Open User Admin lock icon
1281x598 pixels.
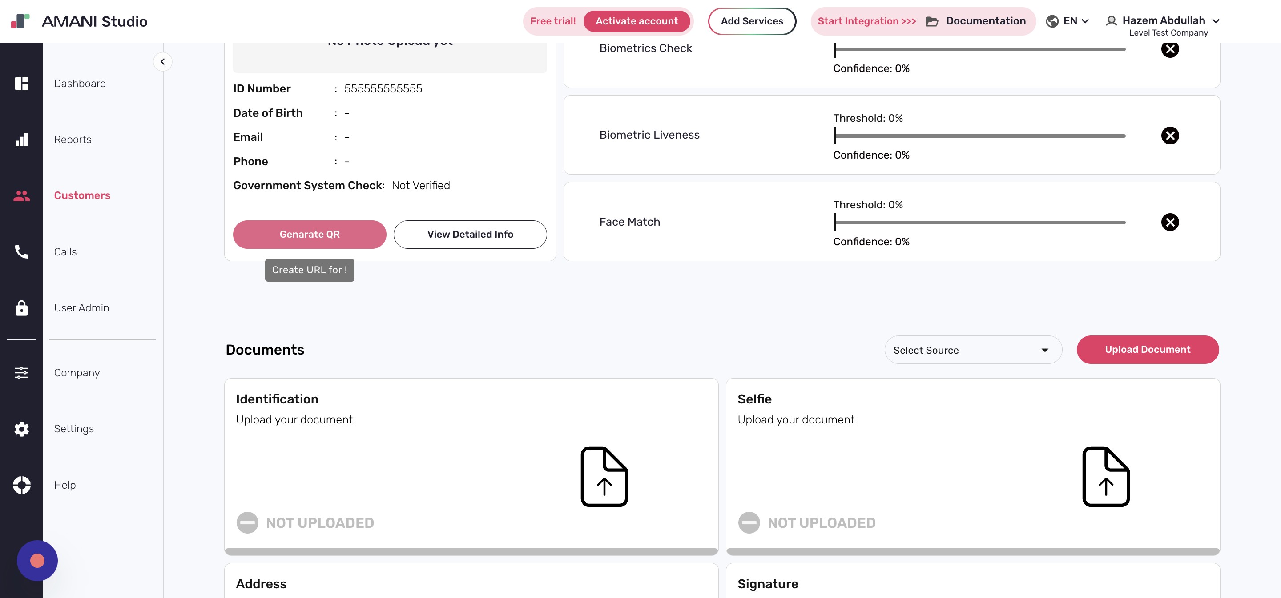21,308
